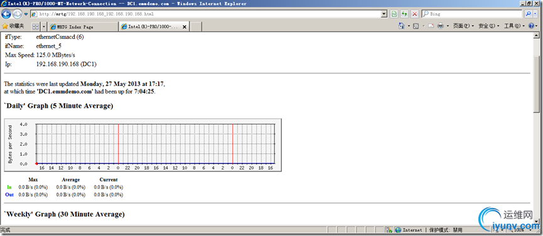The image size is (543, 236).
Task: Click the Max Speed value 125.0 MBytes/s
Action: coord(56,55)
